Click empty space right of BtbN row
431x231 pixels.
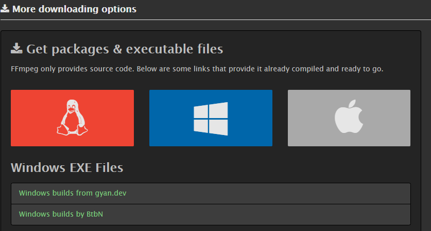coord(255,214)
